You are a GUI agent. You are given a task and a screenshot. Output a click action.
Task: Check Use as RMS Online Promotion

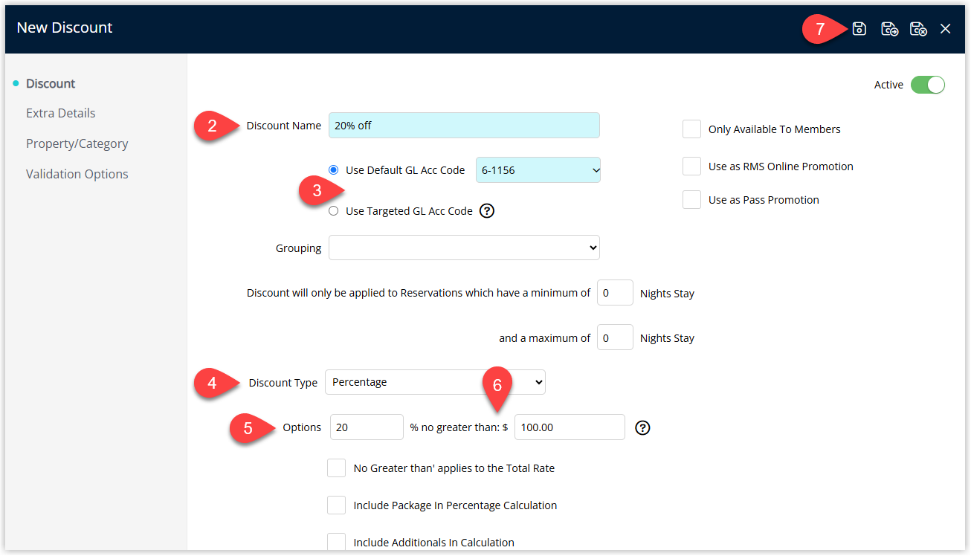[691, 166]
